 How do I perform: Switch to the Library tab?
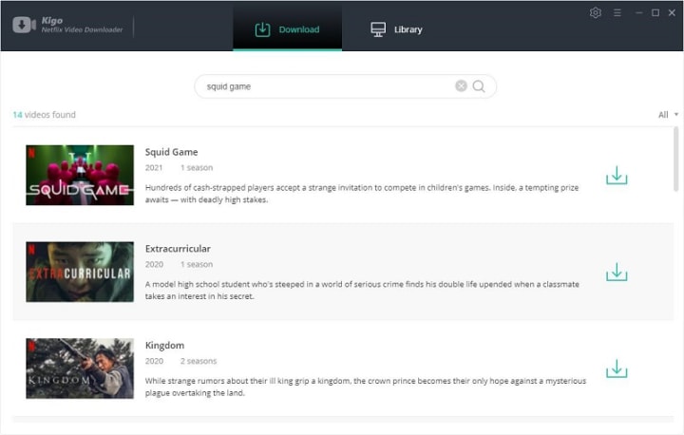[396, 29]
